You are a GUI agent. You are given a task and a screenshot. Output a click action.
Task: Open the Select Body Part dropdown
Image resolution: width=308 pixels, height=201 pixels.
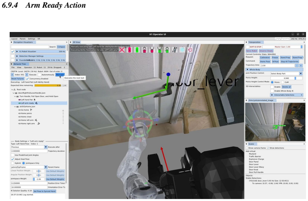pos(286,74)
